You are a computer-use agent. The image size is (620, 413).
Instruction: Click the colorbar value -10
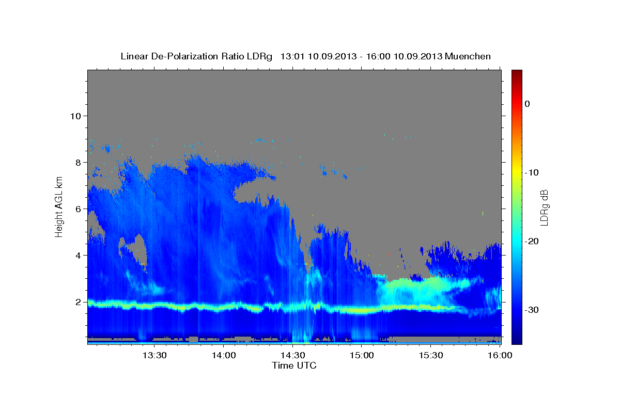532,172
